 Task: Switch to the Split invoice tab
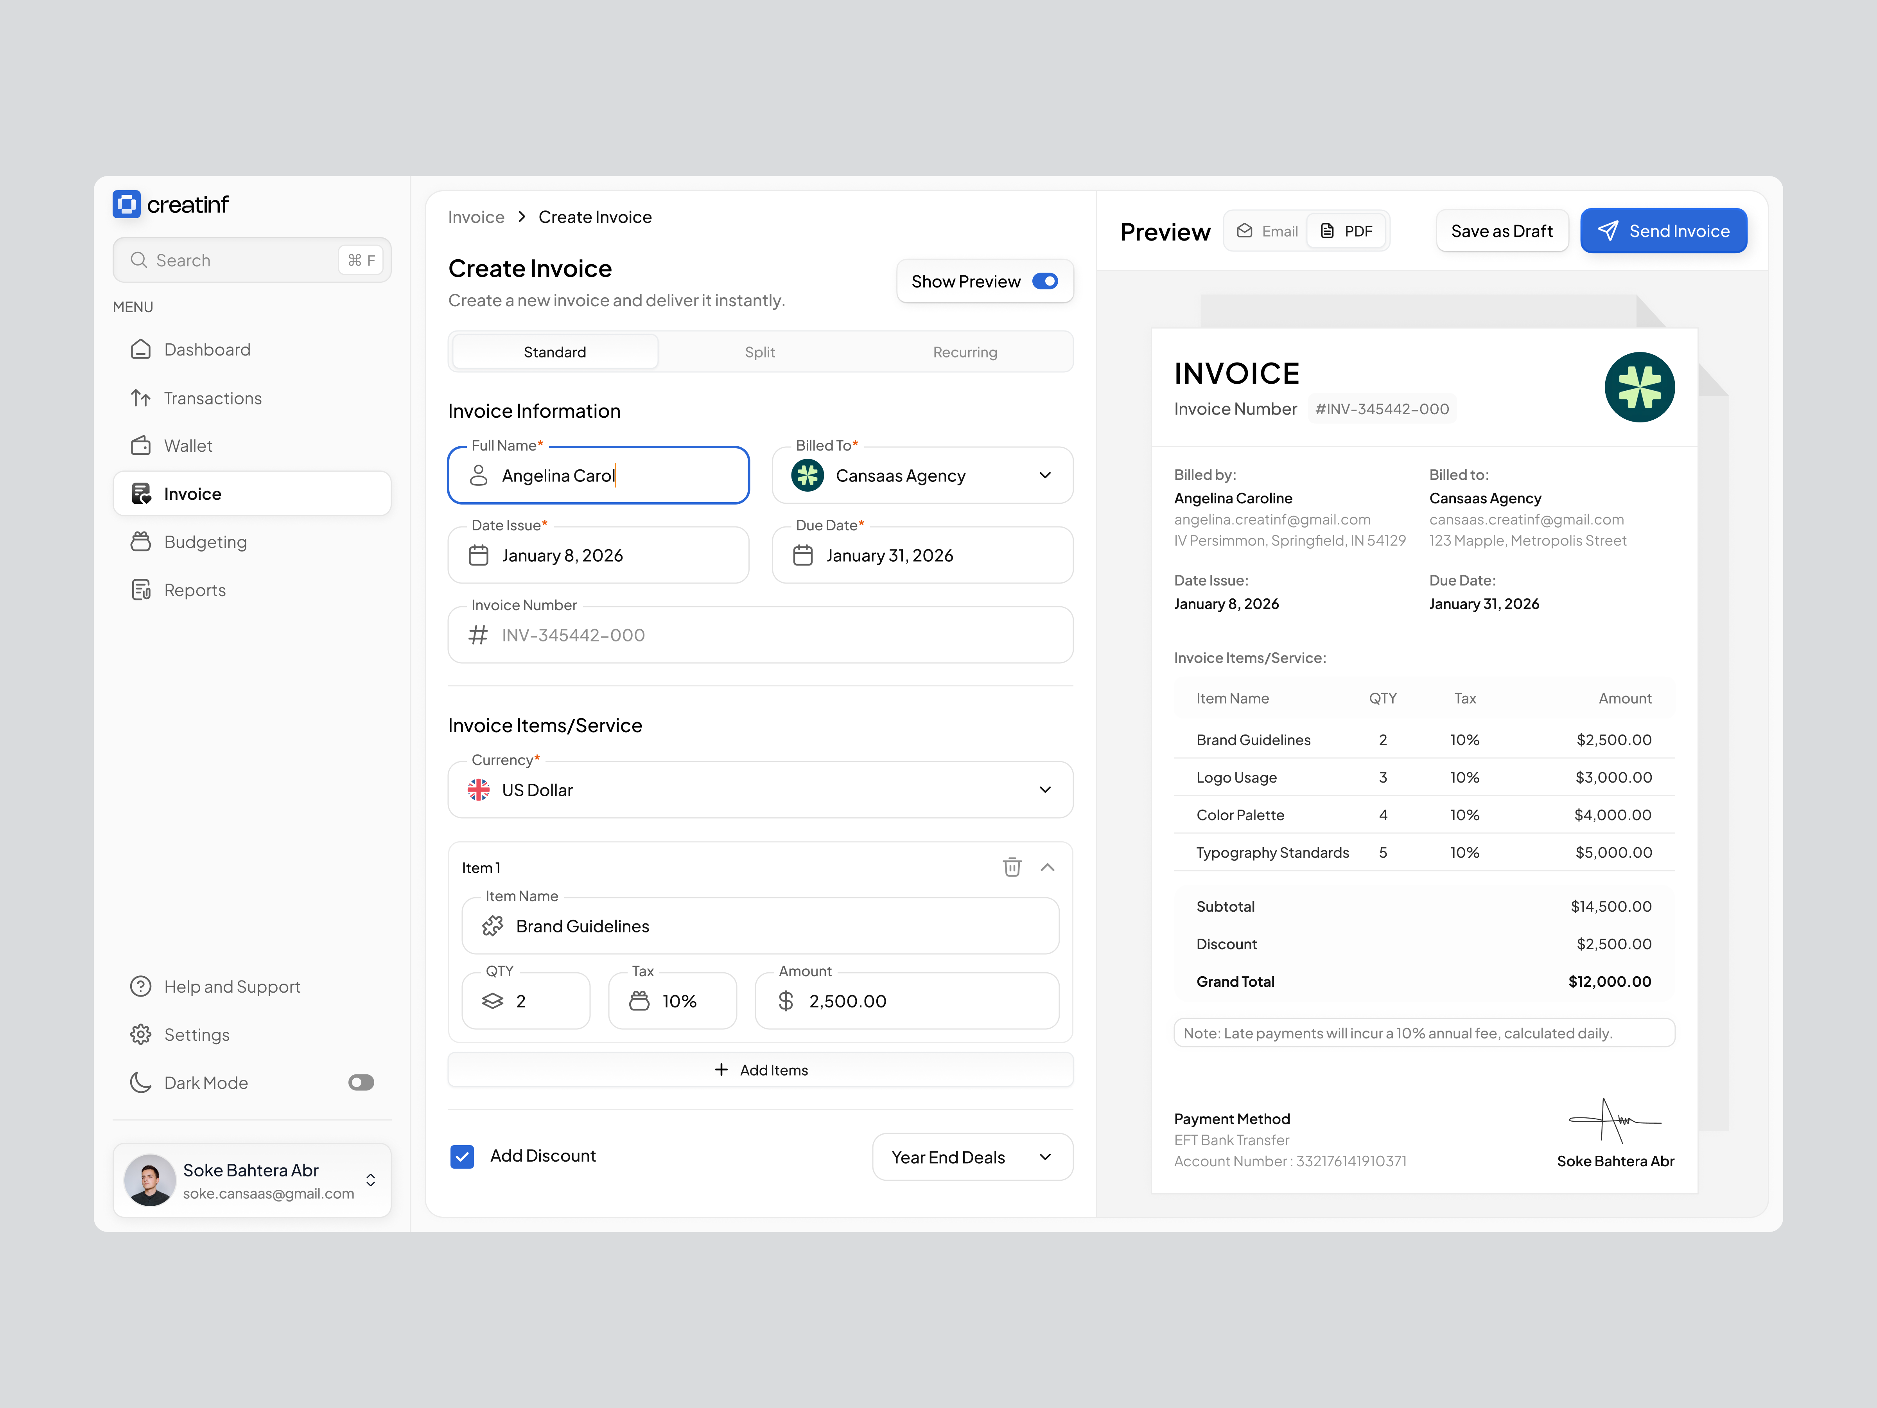tap(759, 351)
